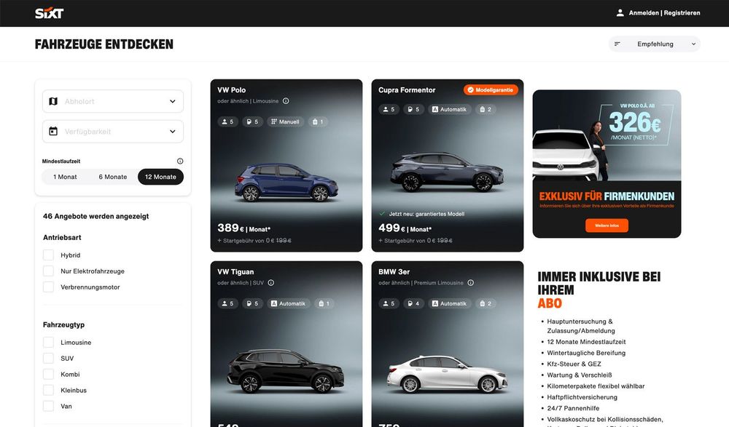
Task: Click the Haftpflichtversicherung list entry
Action: (582, 397)
